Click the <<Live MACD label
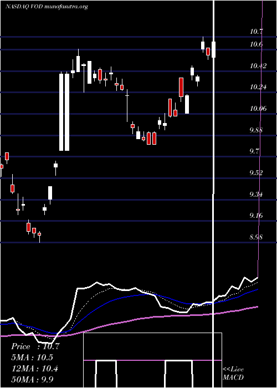This screenshot has width=277, height=388. click(233, 374)
